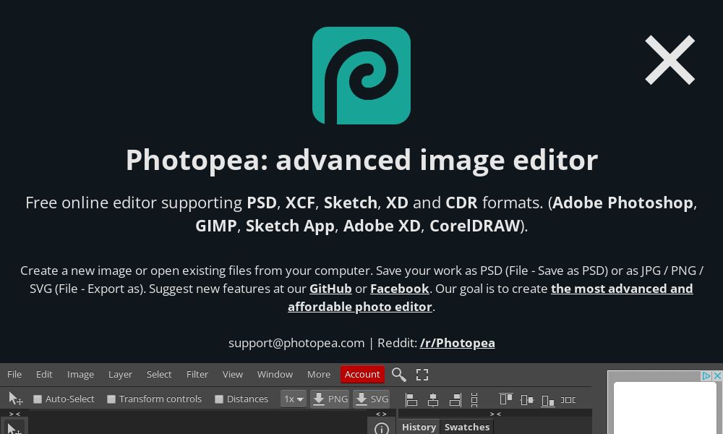The width and height of the screenshot is (723, 434).
Task: Align layers by left edges
Action: (411, 399)
